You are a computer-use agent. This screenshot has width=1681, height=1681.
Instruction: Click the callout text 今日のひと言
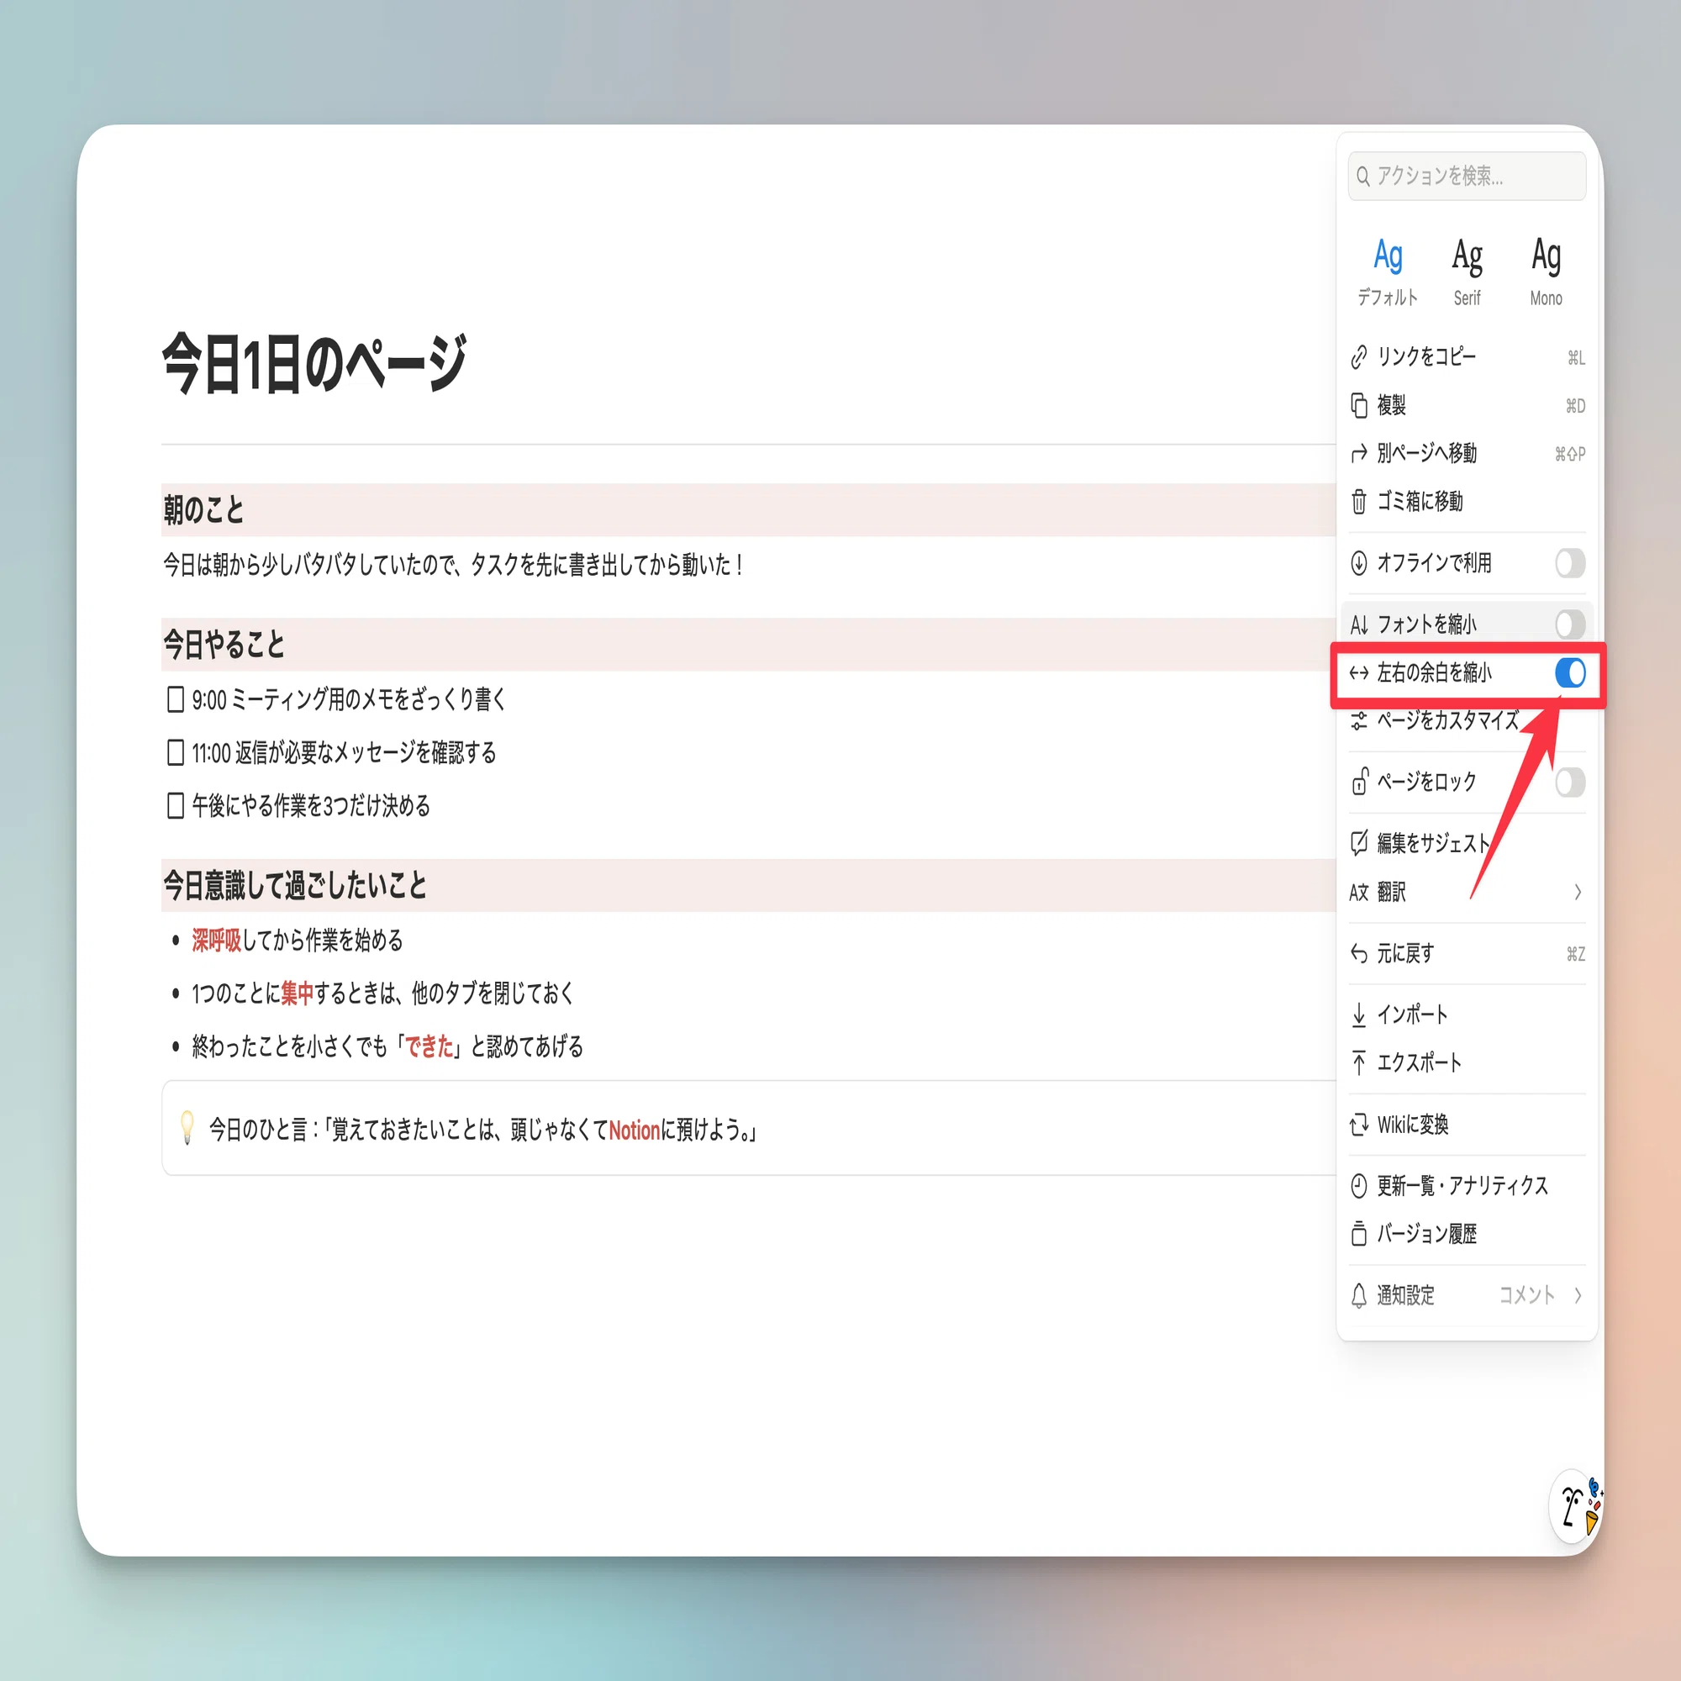point(483,1130)
